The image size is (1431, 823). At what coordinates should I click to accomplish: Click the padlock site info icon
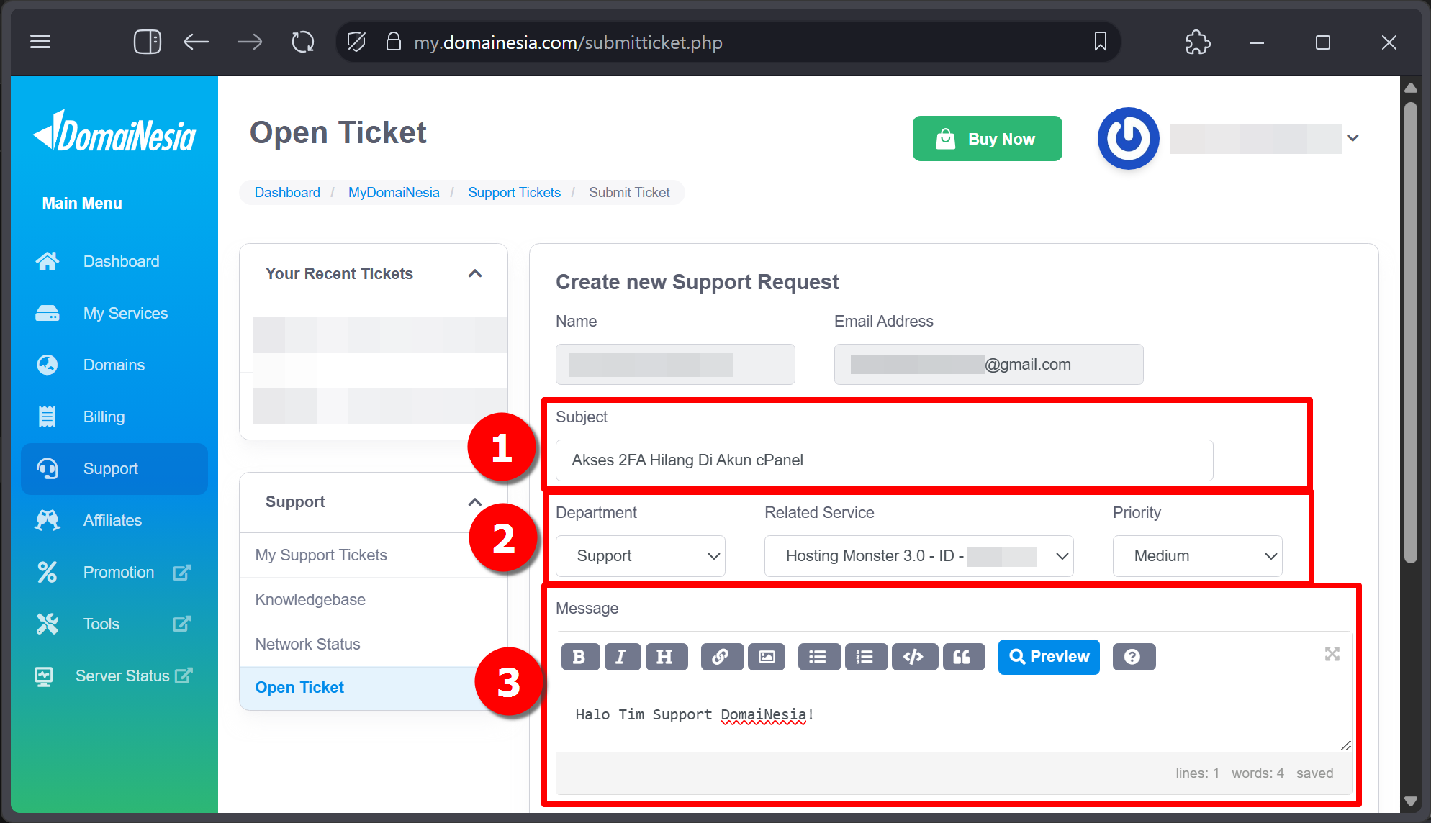[x=393, y=42]
